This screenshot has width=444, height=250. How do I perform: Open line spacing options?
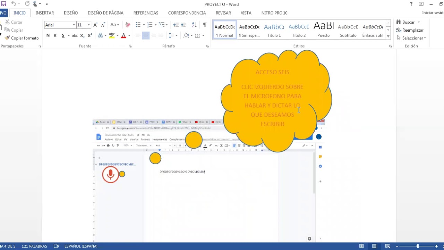(x=173, y=35)
